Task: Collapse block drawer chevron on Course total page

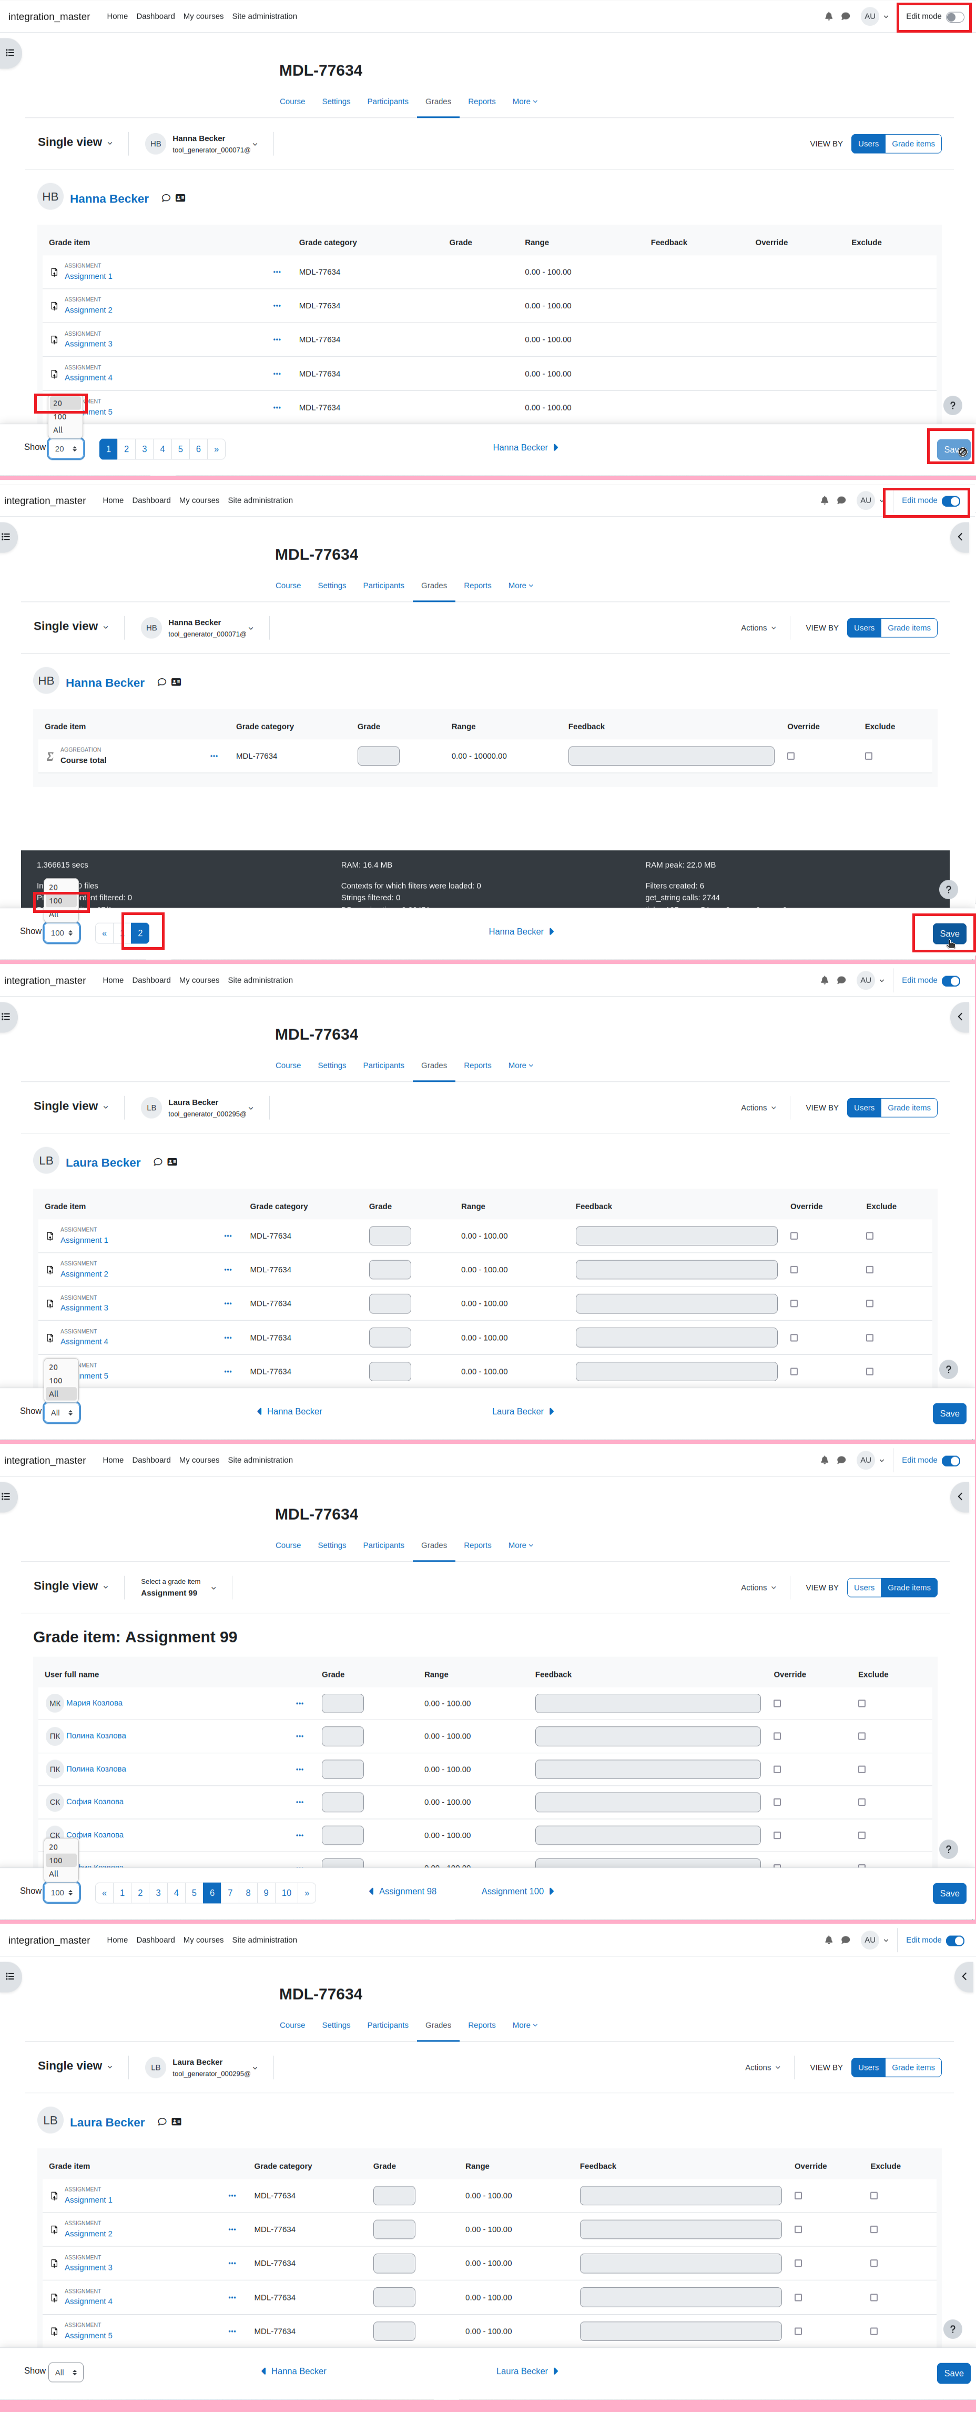Action: point(960,537)
